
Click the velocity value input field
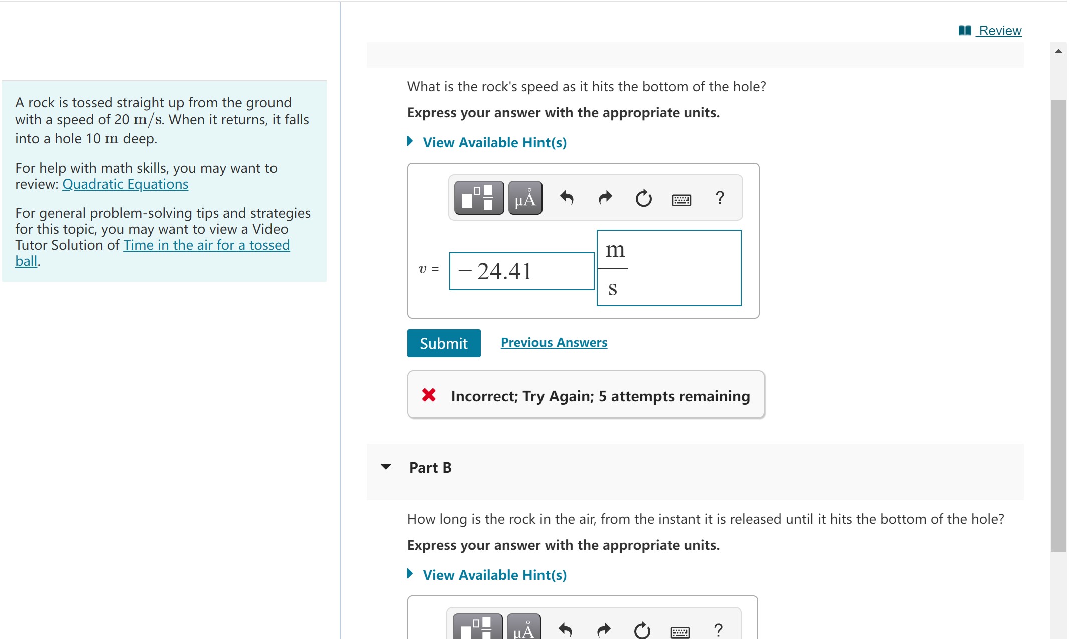click(x=521, y=271)
